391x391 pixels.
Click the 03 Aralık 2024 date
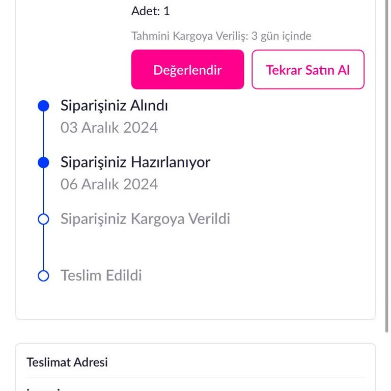coord(109,127)
